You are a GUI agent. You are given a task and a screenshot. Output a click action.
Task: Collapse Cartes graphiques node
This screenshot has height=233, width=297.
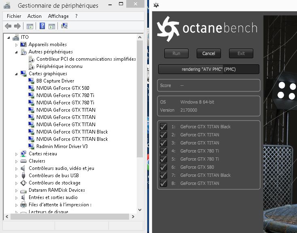[16, 74]
